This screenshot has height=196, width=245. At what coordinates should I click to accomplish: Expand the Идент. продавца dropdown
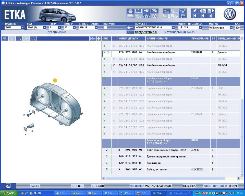tap(200, 28)
